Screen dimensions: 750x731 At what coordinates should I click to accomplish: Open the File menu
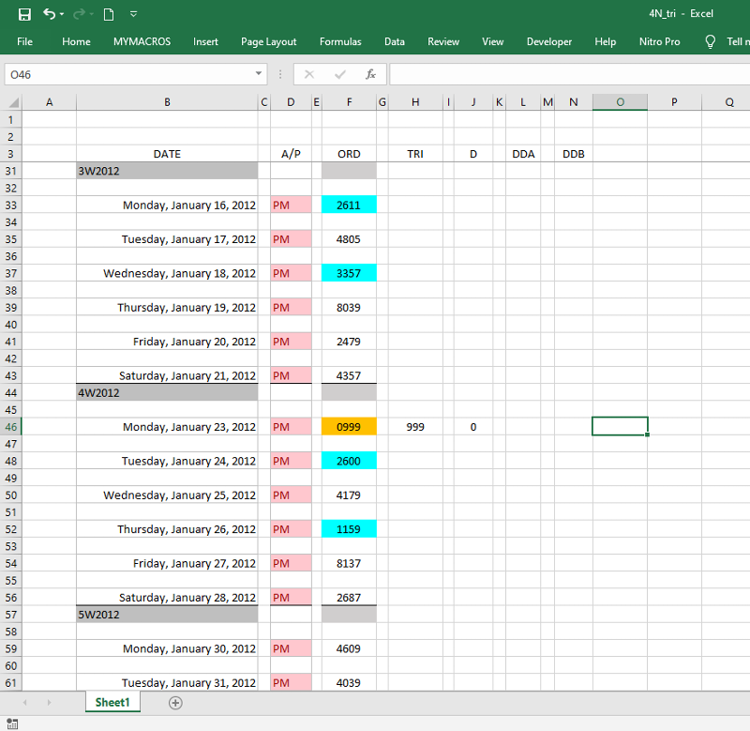24,41
